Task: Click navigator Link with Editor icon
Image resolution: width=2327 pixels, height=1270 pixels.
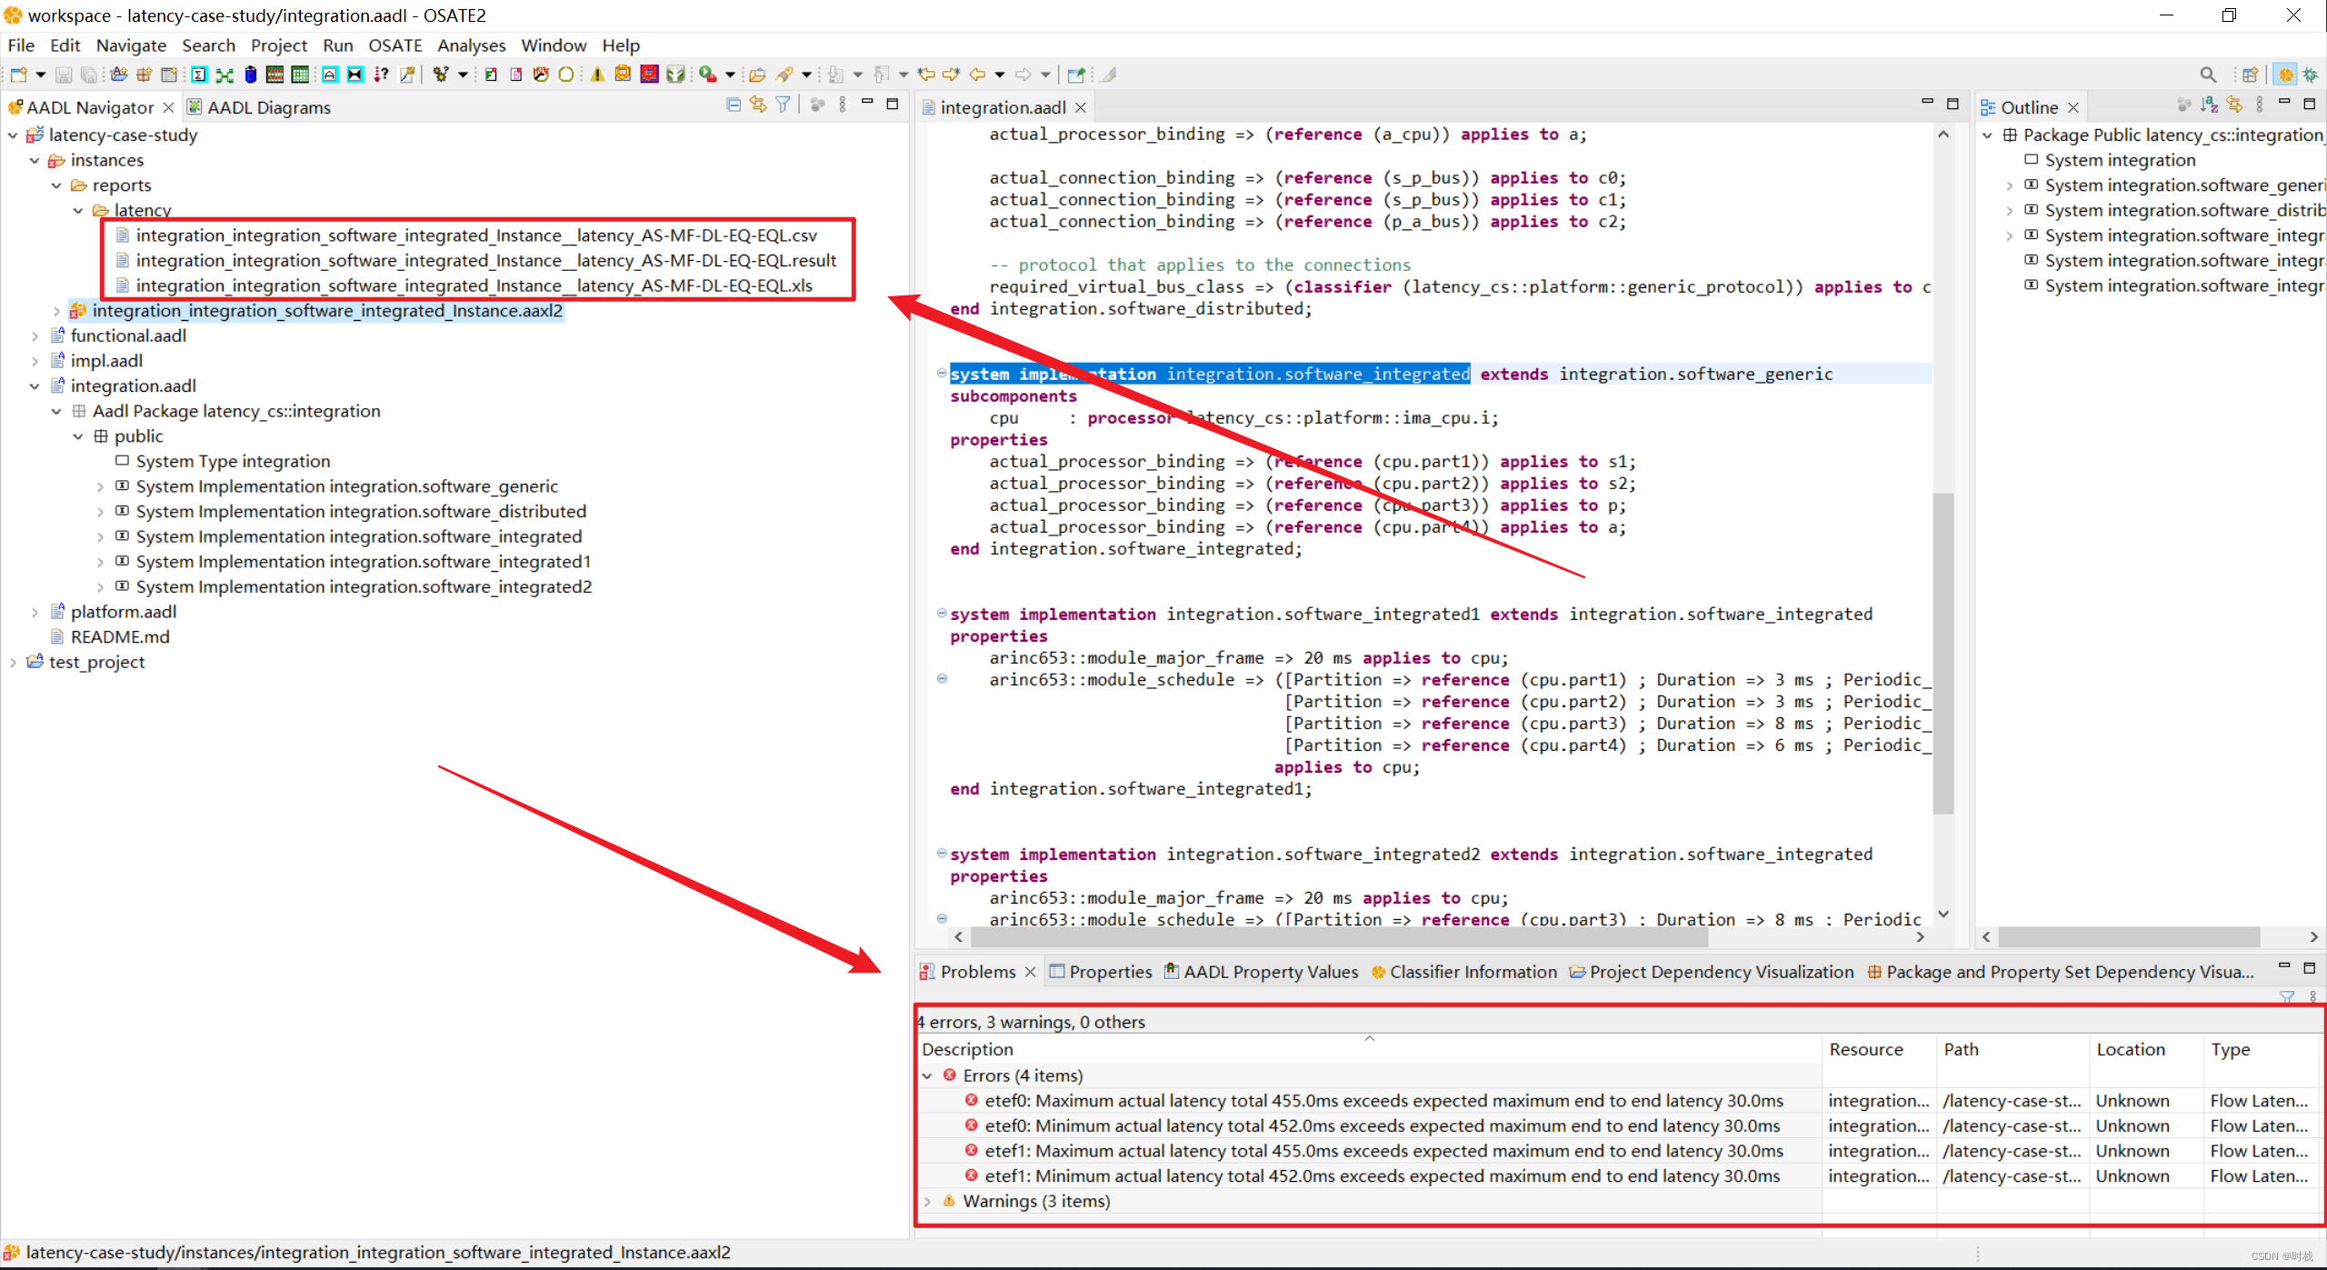Action: (758, 105)
